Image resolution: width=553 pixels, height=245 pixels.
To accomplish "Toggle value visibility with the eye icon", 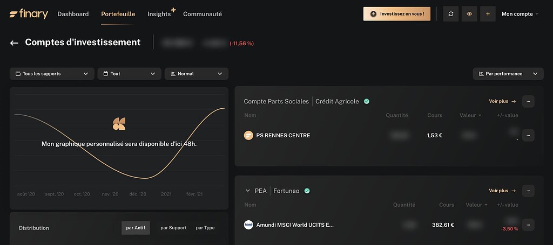I will (469, 14).
